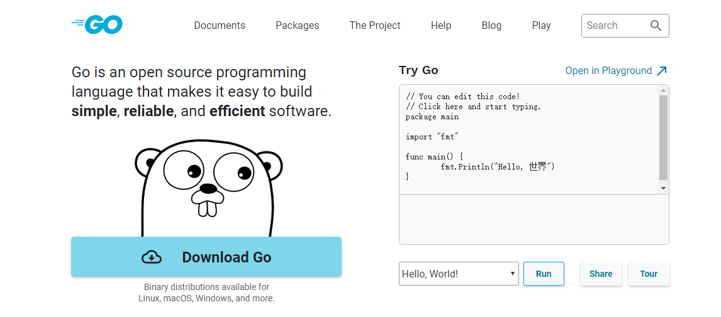The image size is (721, 317).
Task: Start the Go Tour
Action: coord(649,274)
